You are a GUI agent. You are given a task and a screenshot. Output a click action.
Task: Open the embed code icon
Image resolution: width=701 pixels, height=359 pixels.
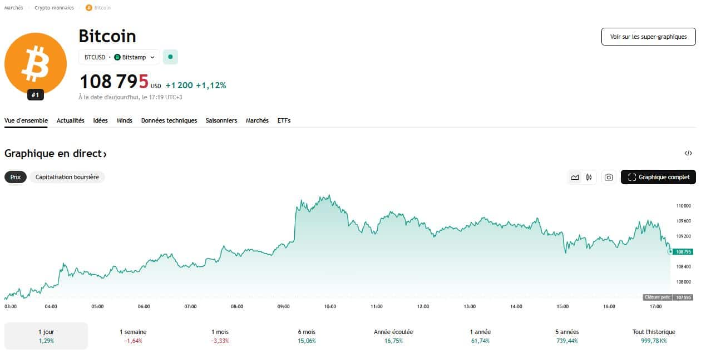coord(688,153)
